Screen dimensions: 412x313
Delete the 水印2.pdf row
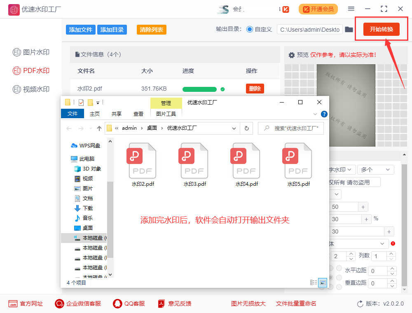pyautogui.click(x=255, y=89)
